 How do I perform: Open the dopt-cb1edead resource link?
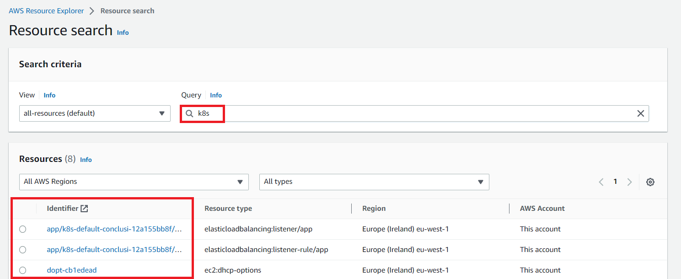pos(71,270)
